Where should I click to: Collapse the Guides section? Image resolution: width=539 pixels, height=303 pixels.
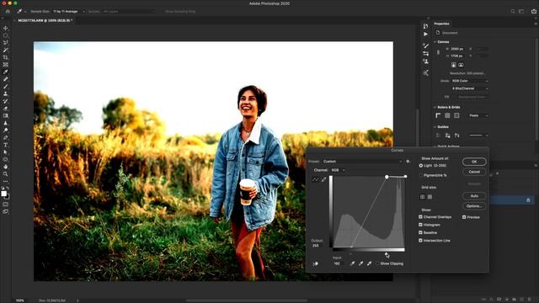(x=435, y=127)
